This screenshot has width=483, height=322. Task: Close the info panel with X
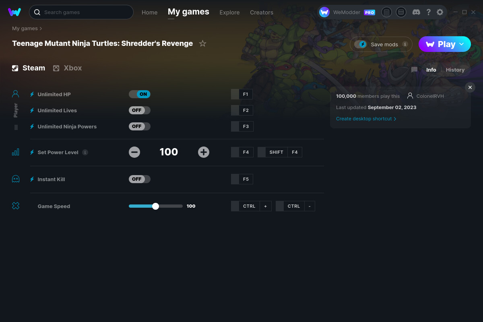(470, 87)
